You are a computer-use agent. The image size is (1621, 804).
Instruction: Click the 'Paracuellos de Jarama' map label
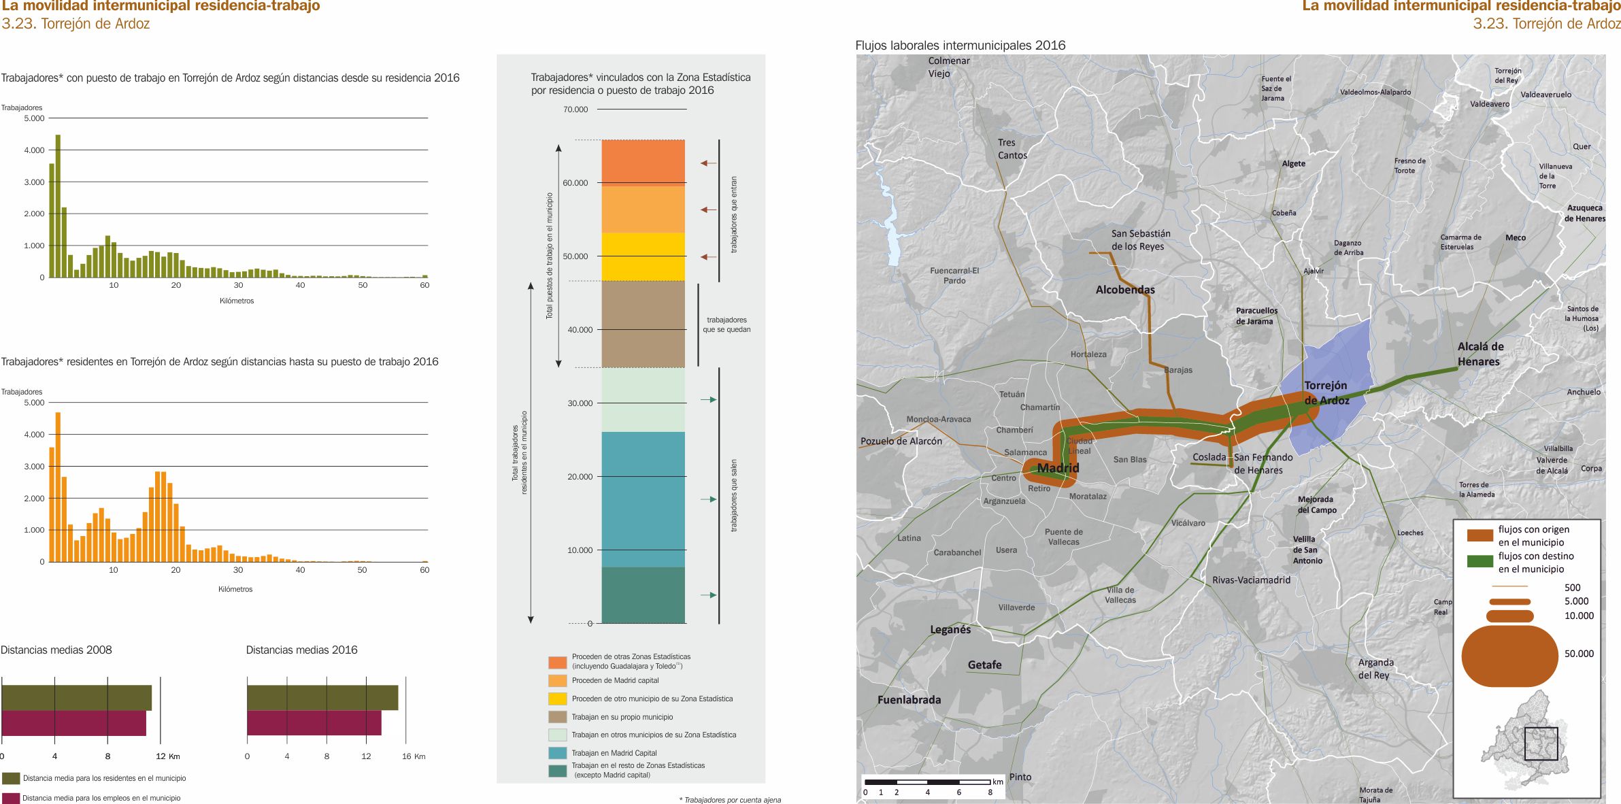(x=1256, y=316)
